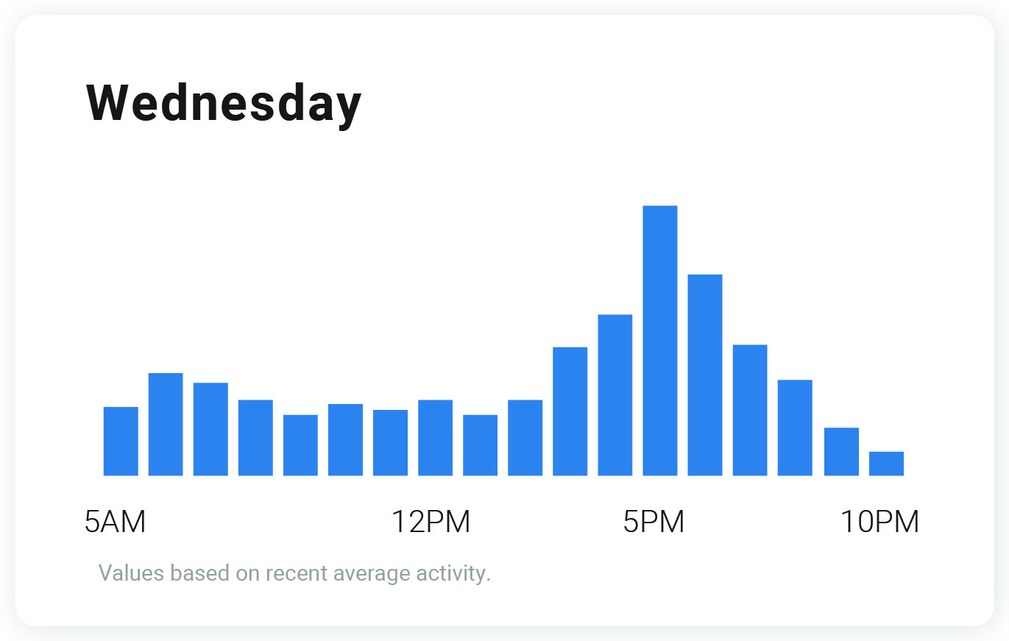Click the 2PM activity bar
The image size is (1009, 641).
[525, 437]
